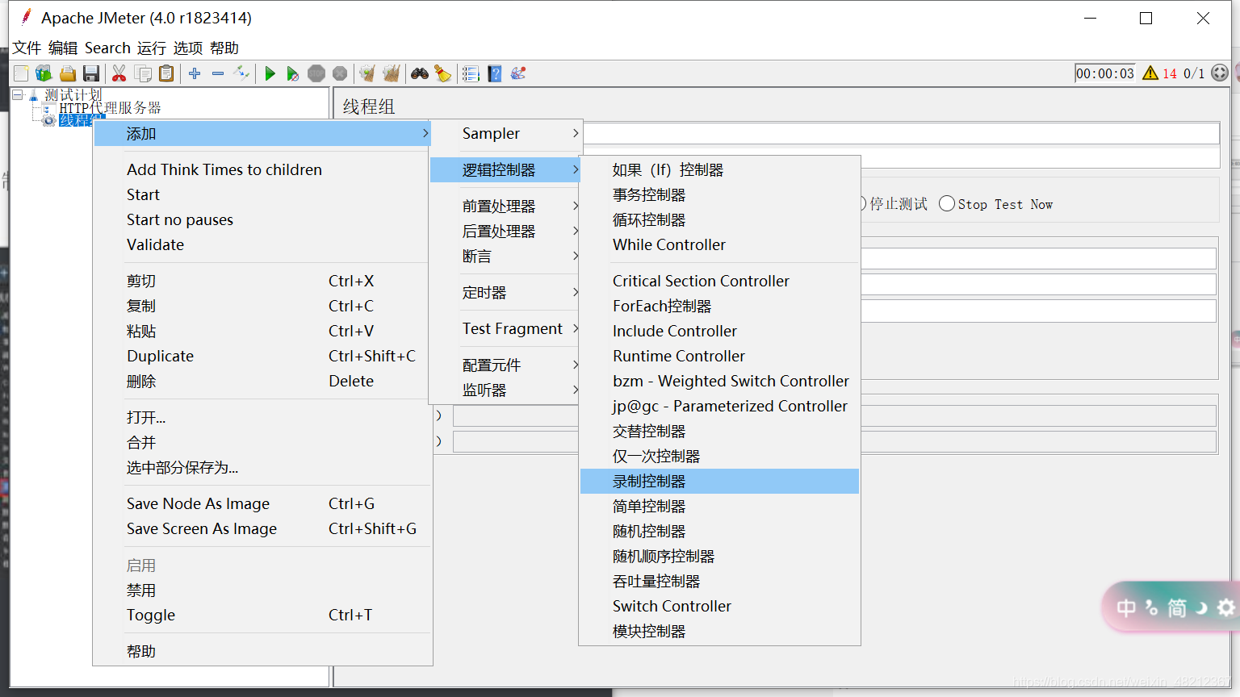Open the 运行 menu

pos(151,48)
